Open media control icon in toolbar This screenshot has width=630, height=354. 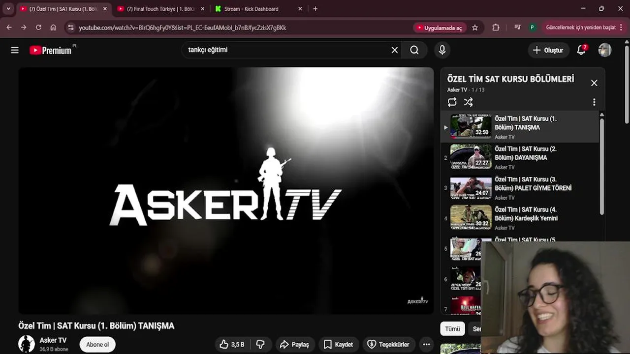[517, 28]
